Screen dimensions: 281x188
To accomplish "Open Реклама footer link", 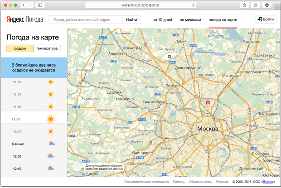I will click(222, 182).
